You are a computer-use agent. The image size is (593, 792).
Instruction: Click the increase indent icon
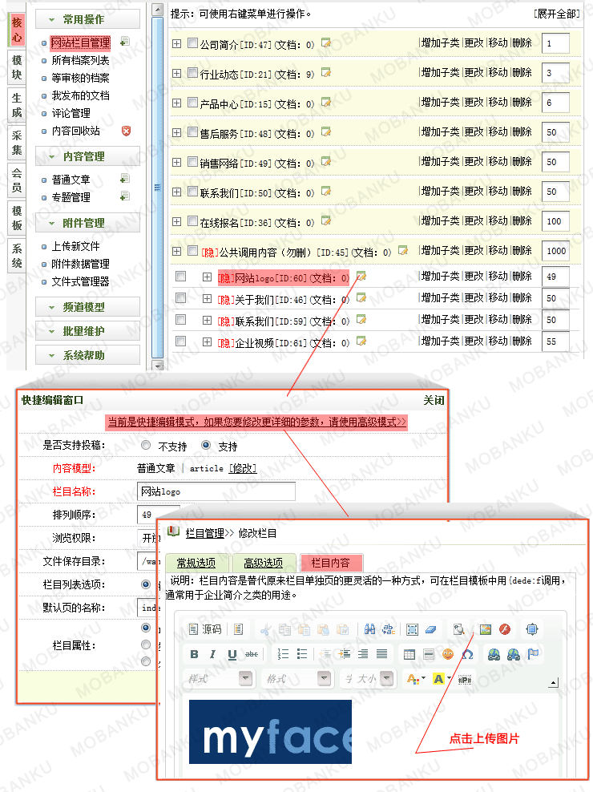pyautogui.click(x=345, y=654)
